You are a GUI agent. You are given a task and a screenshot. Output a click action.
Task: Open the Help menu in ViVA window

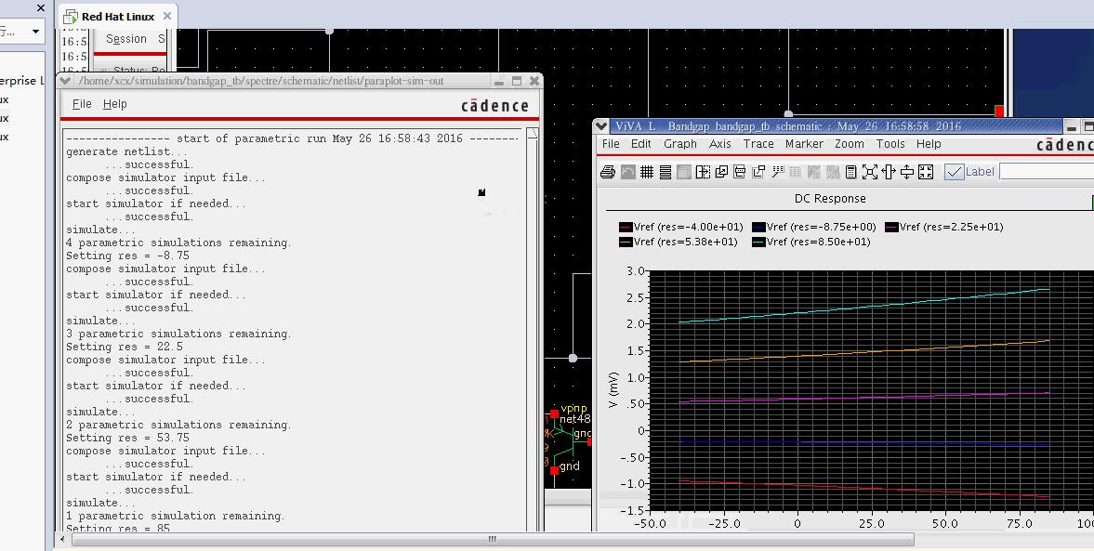coord(929,144)
